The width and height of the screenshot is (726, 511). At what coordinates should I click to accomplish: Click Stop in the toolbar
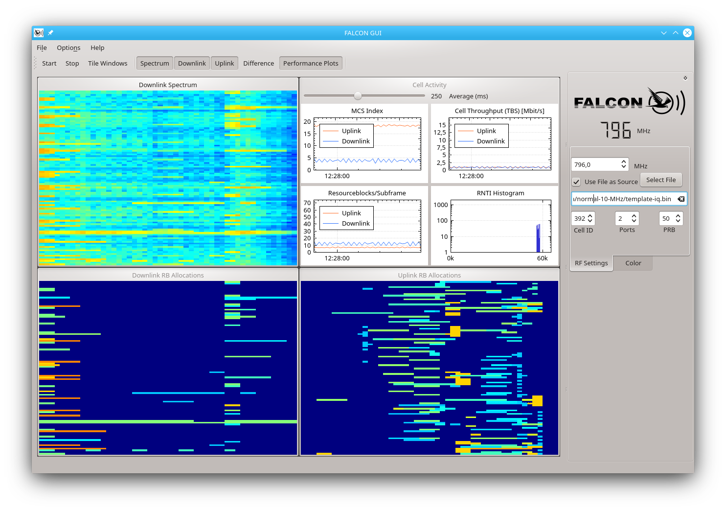72,63
